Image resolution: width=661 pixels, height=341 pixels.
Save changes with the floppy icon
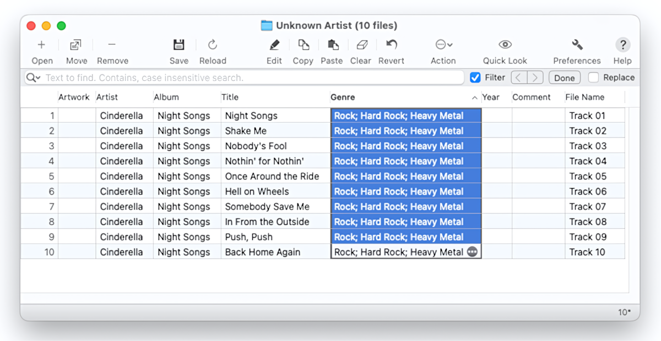(178, 45)
